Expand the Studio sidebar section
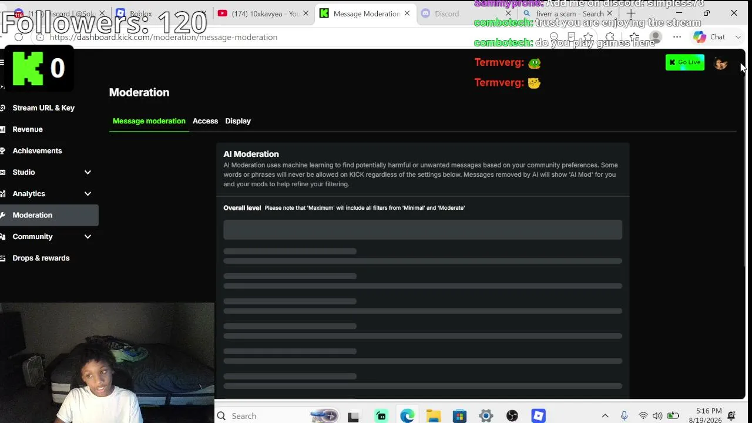752x423 pixels. point(88,172)
